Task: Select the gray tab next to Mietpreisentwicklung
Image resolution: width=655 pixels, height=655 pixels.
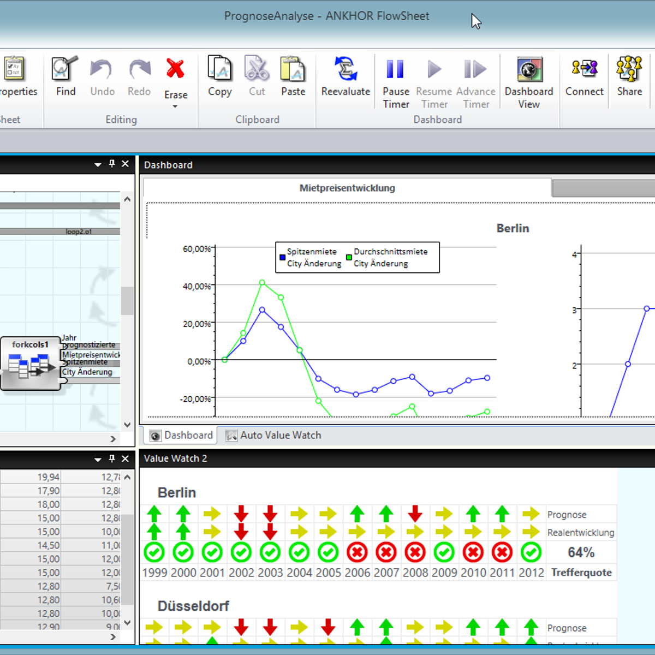Action: 604,188
